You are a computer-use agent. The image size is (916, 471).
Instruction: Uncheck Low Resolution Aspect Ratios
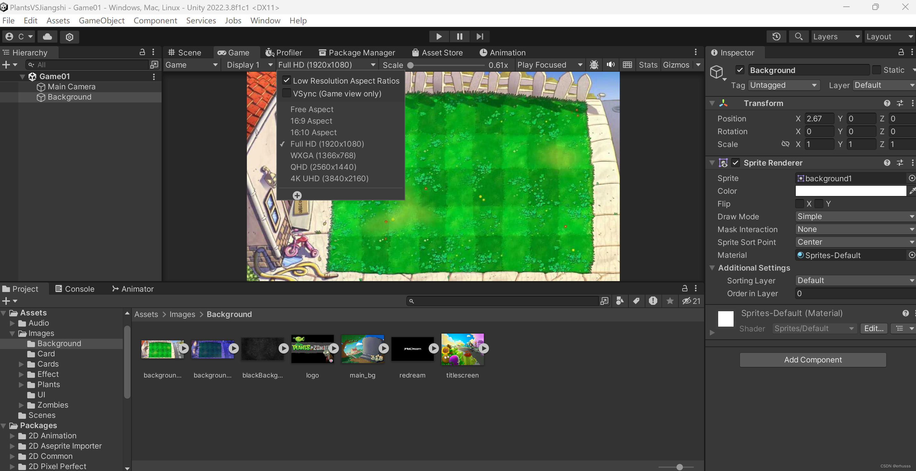[x=287, y=81]
